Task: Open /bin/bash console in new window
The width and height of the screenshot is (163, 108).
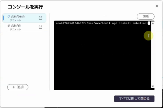Action: click(40, 18)
